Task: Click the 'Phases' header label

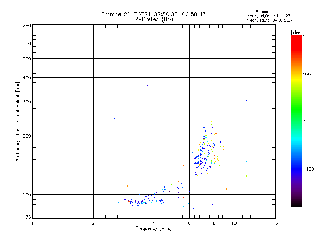Action: pyautogui.click(x=262, y=12)
